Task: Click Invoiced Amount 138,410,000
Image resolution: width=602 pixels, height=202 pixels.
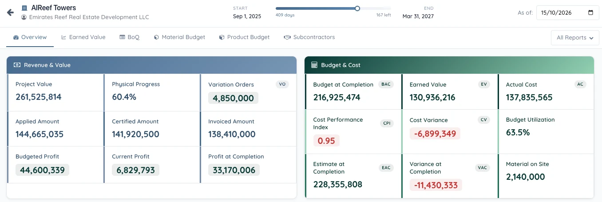Action: [x=232, y=134]
